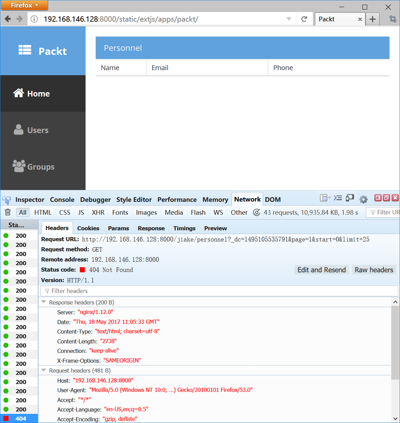Show the Timings tab of the request
The width and height of the screenshot is (400, 423).
[x=184, y=228]
